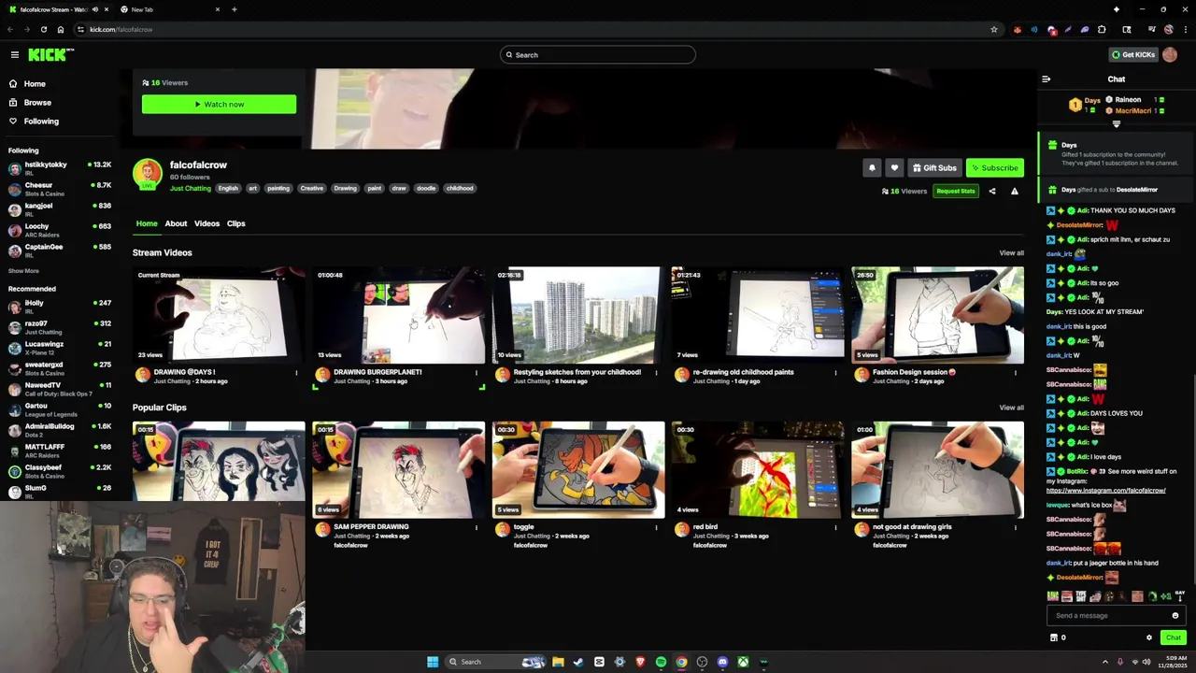This screenshot has width=1196, height=673.
Task: Expand the gift leaderboard in chat
Action: [x=1116, y=124]
